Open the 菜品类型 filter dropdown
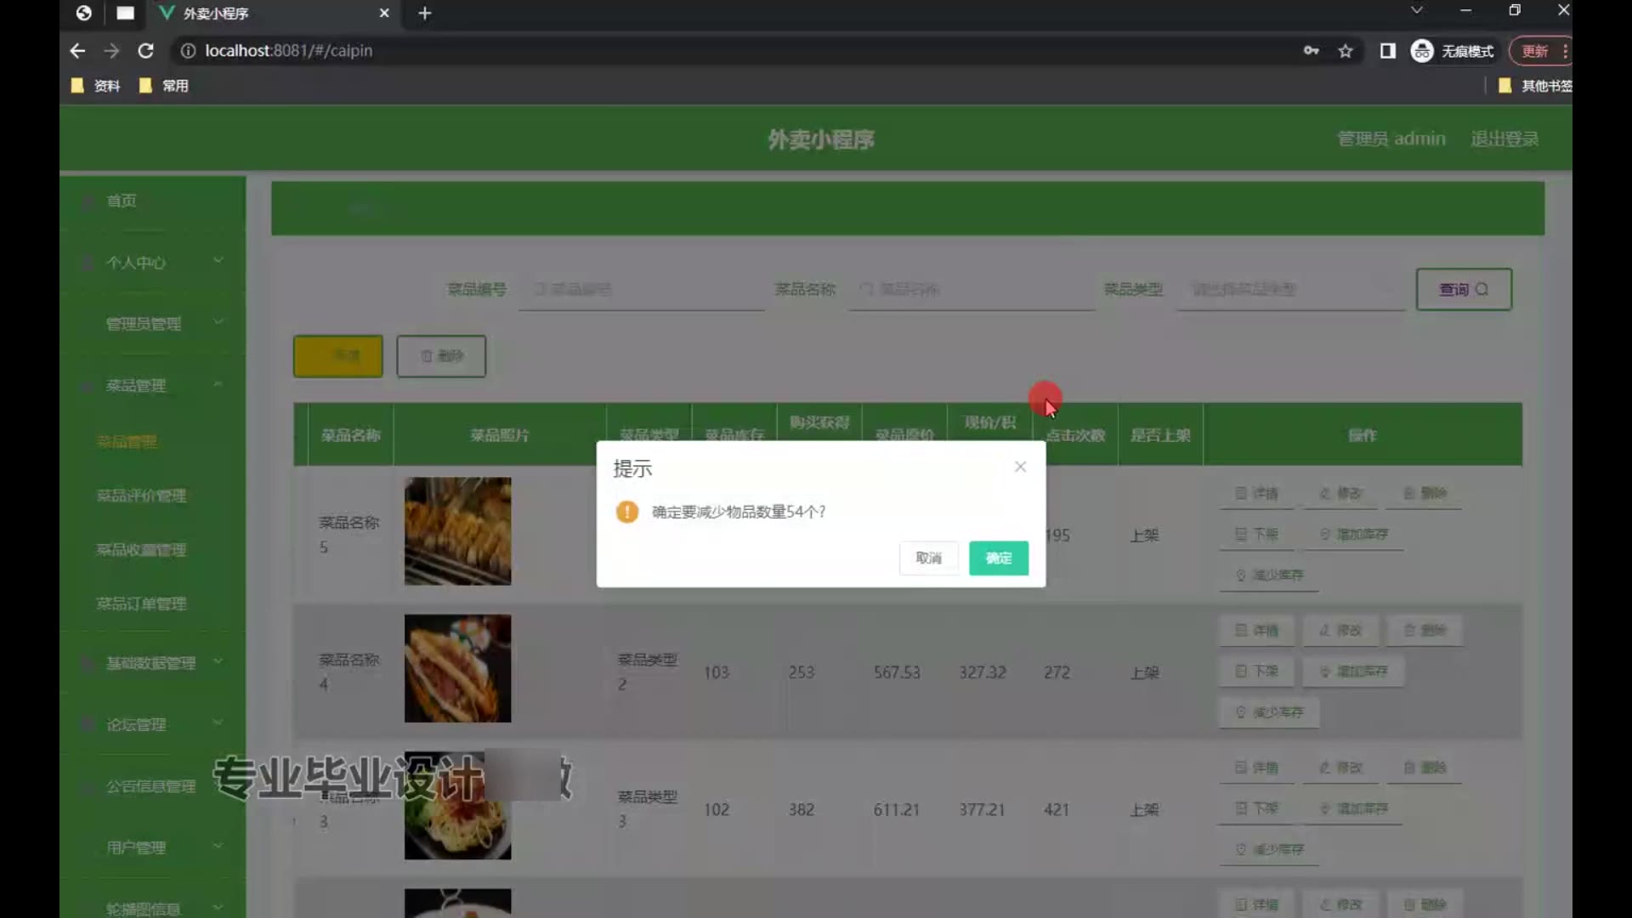This screenshot has height=918, width=1632. click(1291, 290)
